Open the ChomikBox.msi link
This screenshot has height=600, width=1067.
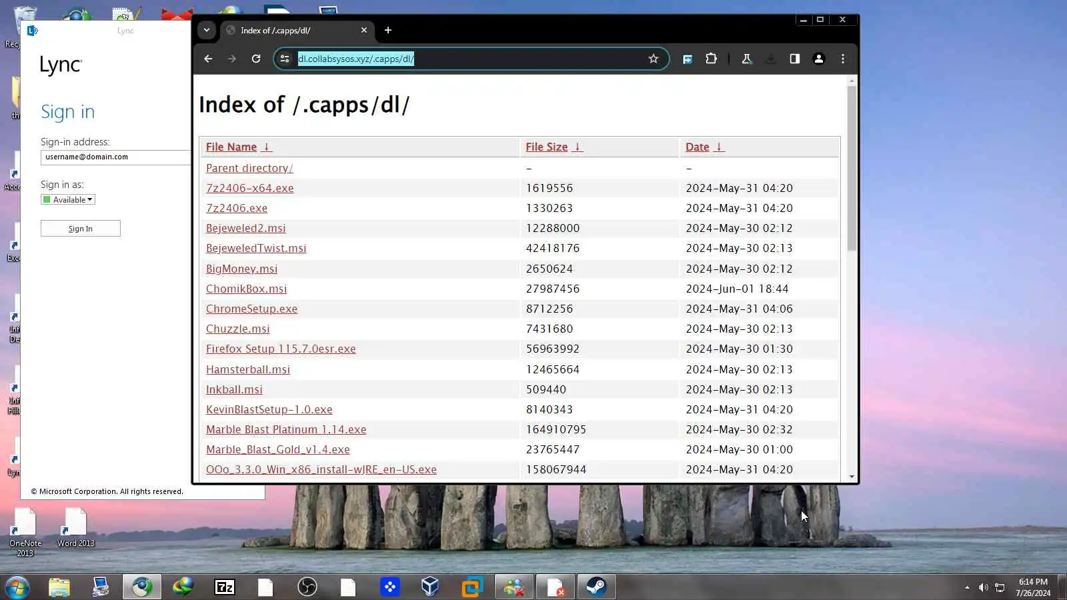247,289
